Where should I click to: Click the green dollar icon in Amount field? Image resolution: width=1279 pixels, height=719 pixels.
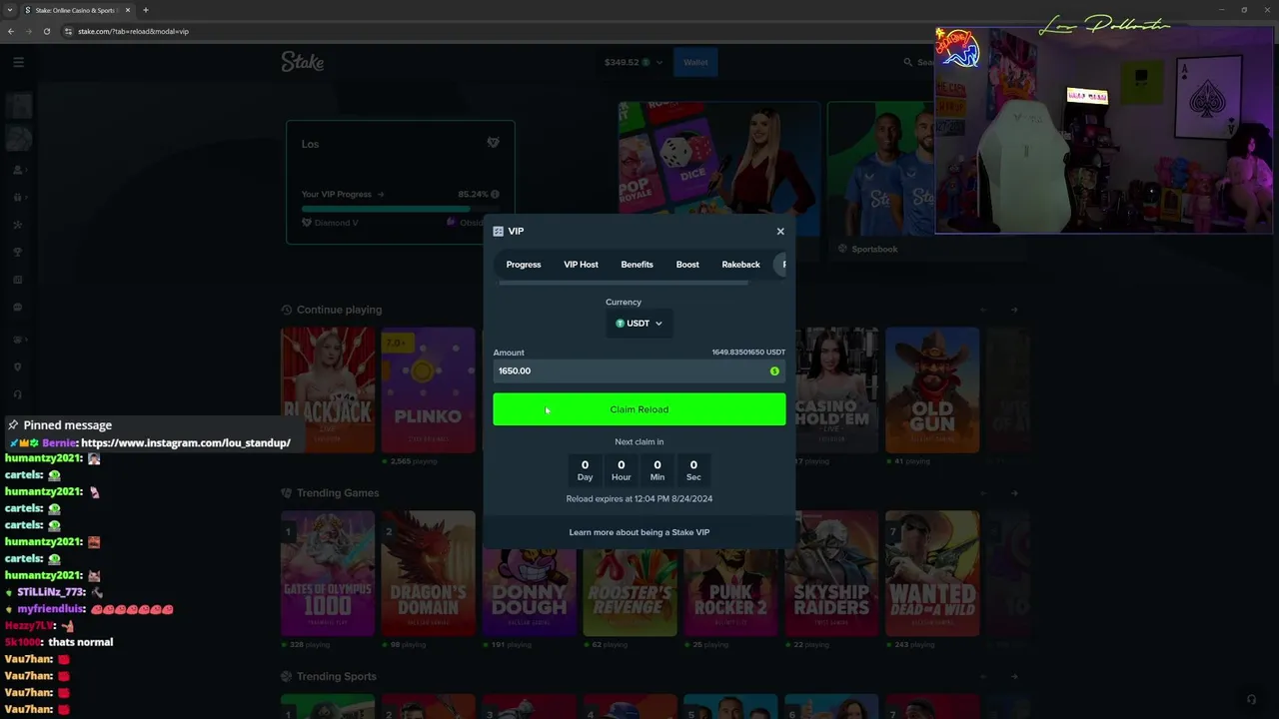pyautogui.click(x=774, y=370)
